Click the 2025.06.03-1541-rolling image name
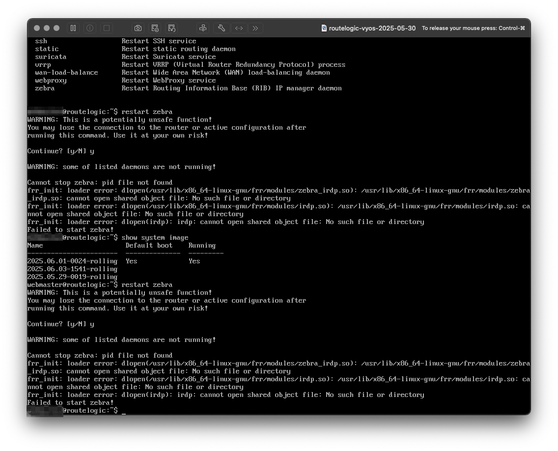The height and width of the screenshot is (451, 558). coord(72,269)
